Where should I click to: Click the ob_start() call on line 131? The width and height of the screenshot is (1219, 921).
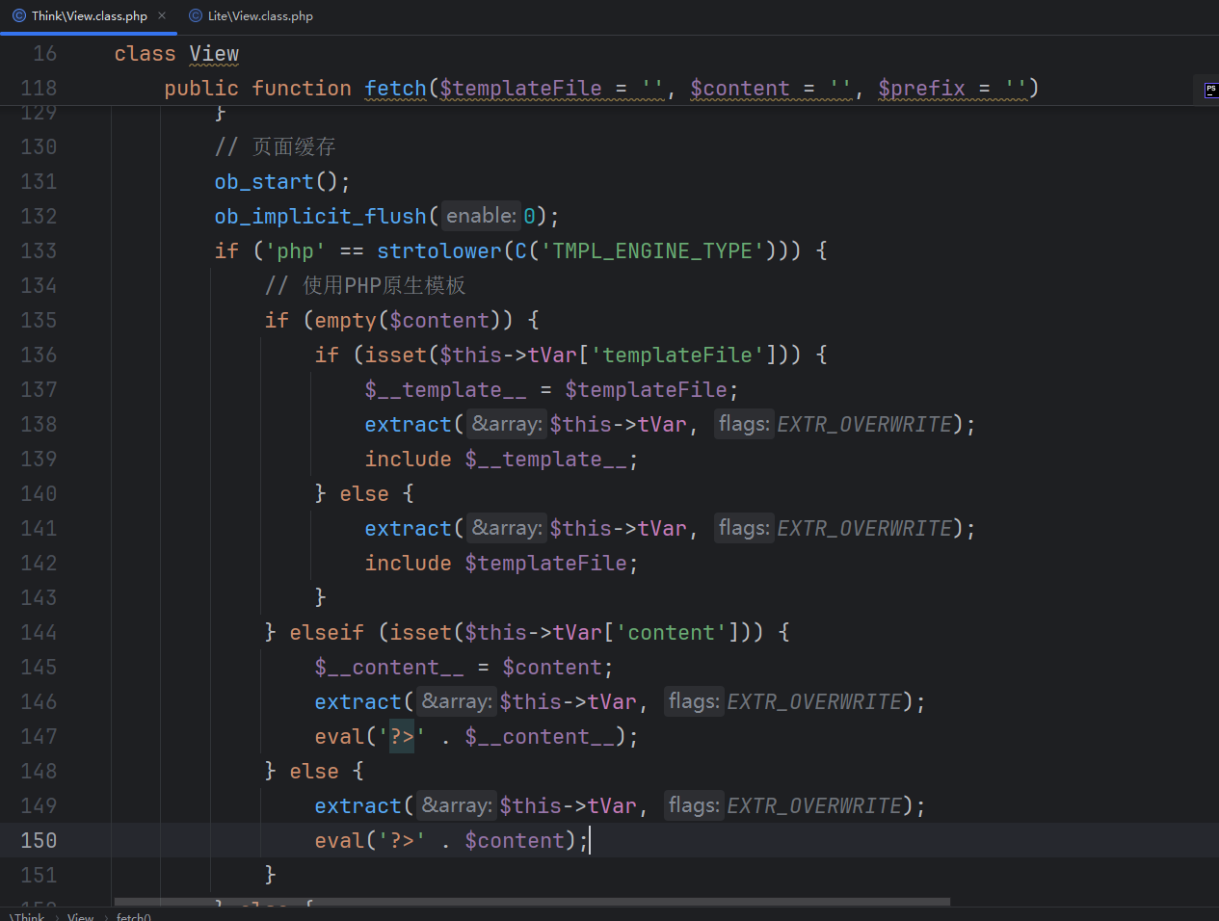point(264,181)
